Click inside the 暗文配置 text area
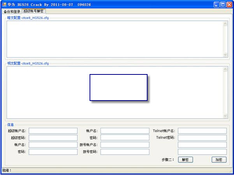The height and width of the screenshot is (175, 234). tap(114, 39)
